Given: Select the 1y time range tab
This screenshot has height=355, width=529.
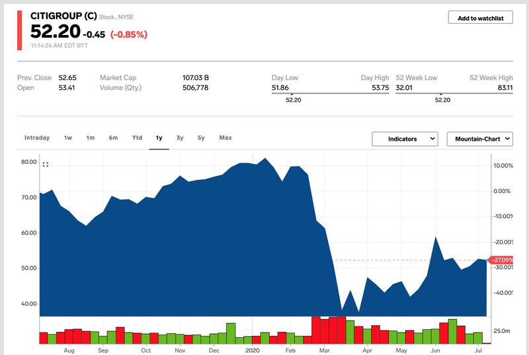Looking at the screenshot, I should [159, 138].
